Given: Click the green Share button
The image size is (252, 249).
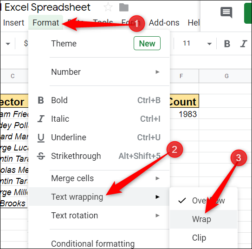Looking at the screenshot, I should pos(248,13).
